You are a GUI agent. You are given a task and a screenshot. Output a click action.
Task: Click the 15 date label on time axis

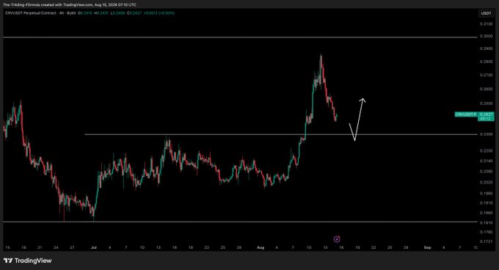(7, 247)
